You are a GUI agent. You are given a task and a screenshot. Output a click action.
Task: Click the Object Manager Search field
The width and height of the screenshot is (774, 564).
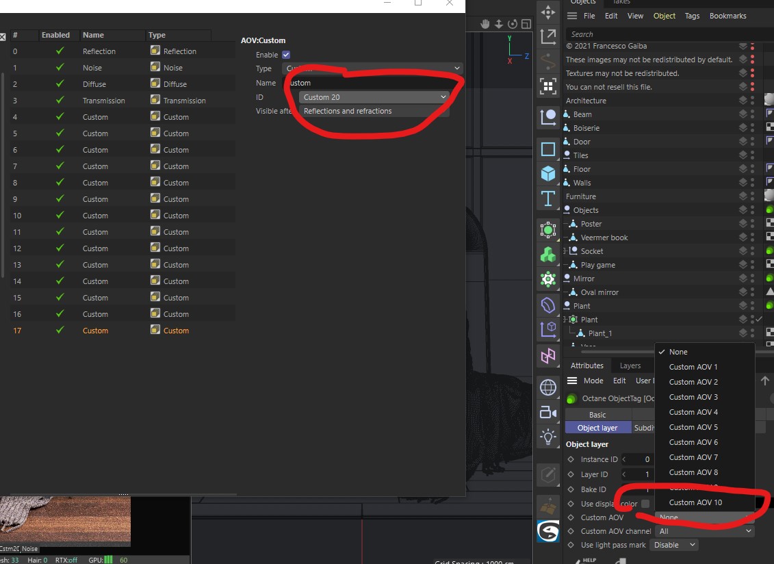[669, 34]
